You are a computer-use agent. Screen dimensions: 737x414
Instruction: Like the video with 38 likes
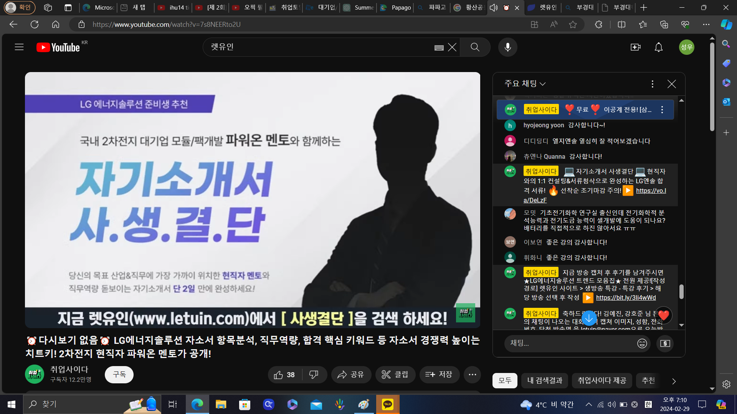coord(285,375)
